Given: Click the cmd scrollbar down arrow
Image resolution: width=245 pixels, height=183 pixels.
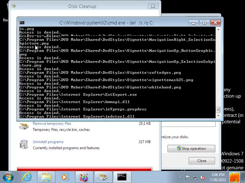Looking at the screenshot, I should click(218, 116).
